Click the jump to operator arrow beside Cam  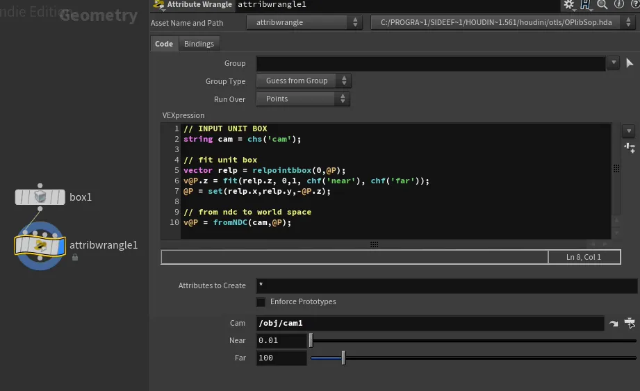click(x=614, y=324)
